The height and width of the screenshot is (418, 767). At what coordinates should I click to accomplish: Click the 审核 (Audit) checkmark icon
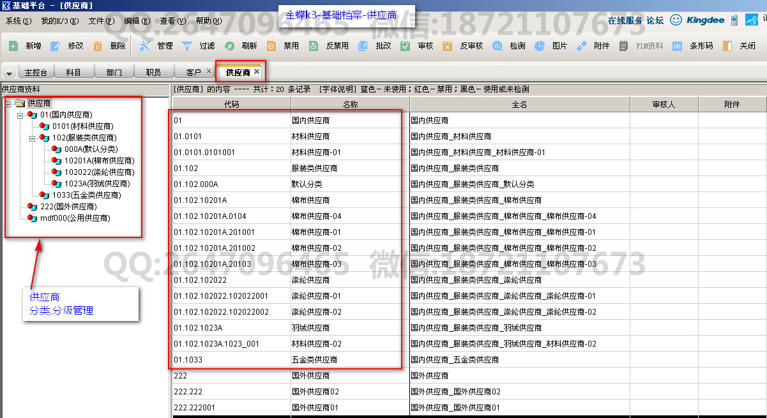click(405, 46)
